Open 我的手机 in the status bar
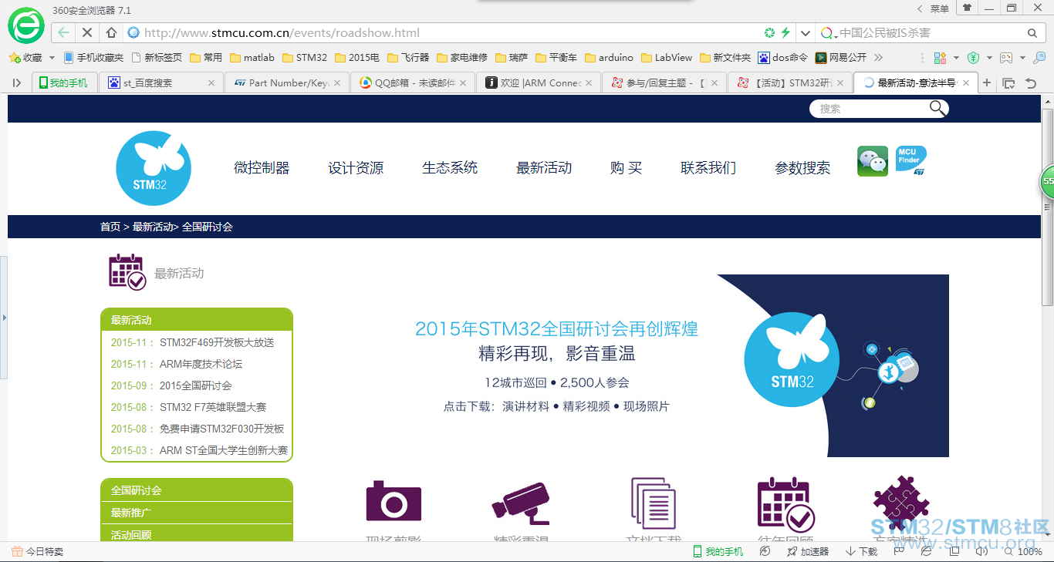 point(718,552)
